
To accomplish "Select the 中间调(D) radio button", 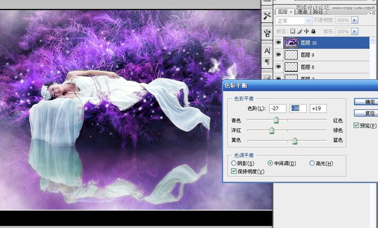I will tap(270, 163).
